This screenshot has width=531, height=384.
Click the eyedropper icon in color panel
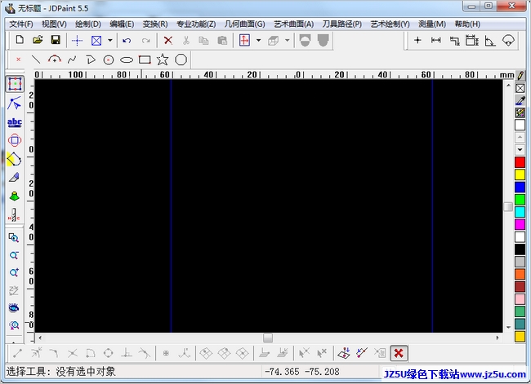click(x=520, y=100)
